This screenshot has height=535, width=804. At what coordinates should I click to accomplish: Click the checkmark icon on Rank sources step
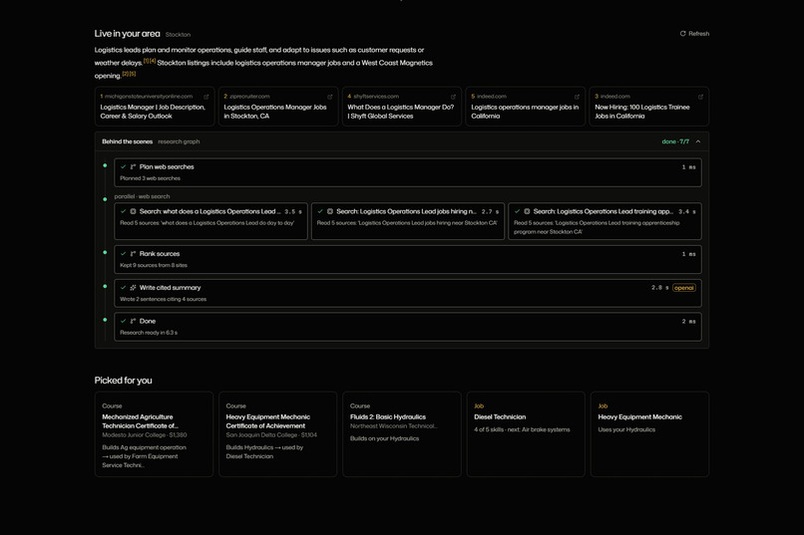click(x=123, y=254)
